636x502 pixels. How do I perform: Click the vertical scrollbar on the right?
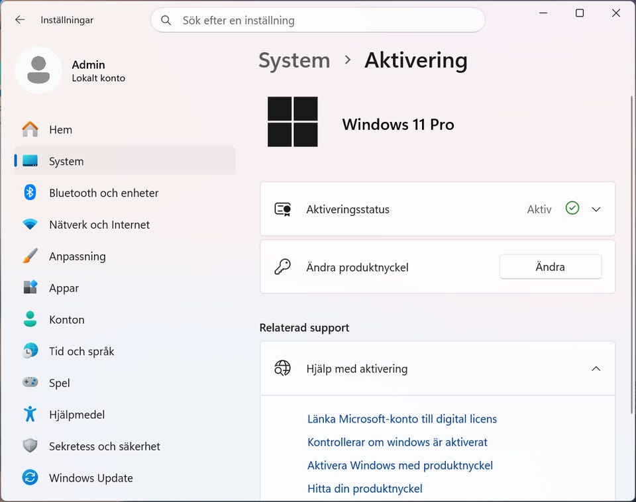[632, 256]
